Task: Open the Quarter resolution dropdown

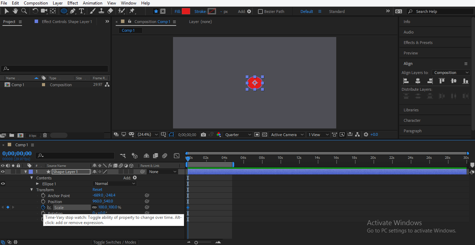Action: coord(238,135)
